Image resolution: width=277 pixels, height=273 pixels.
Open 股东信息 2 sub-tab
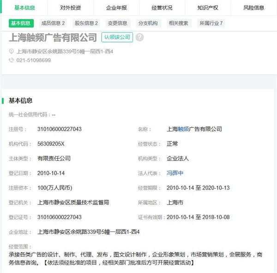coord(86,23)
